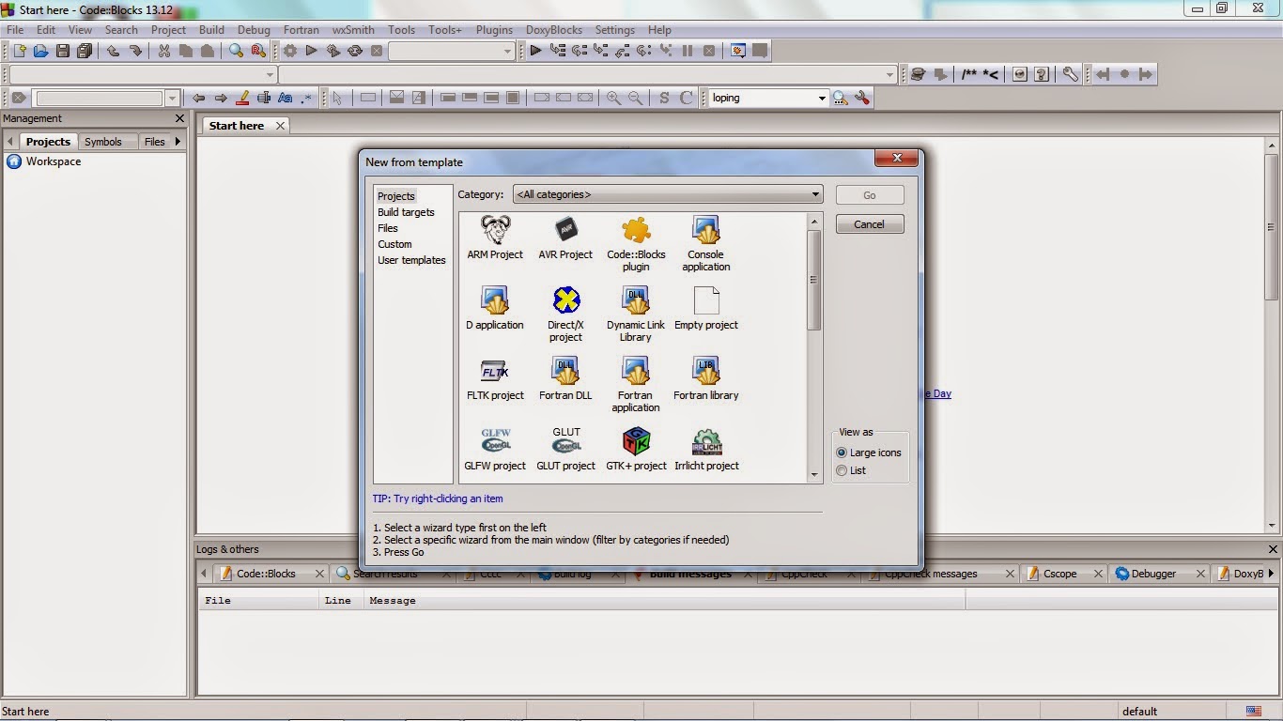Open the Settings menu
The width and height of the screenshot is (1283, 721).
pos(615,30)
